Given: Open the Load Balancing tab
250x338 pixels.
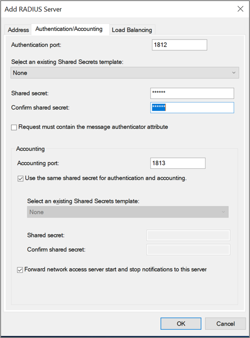Looking at the screenshot, I should 132,30.
